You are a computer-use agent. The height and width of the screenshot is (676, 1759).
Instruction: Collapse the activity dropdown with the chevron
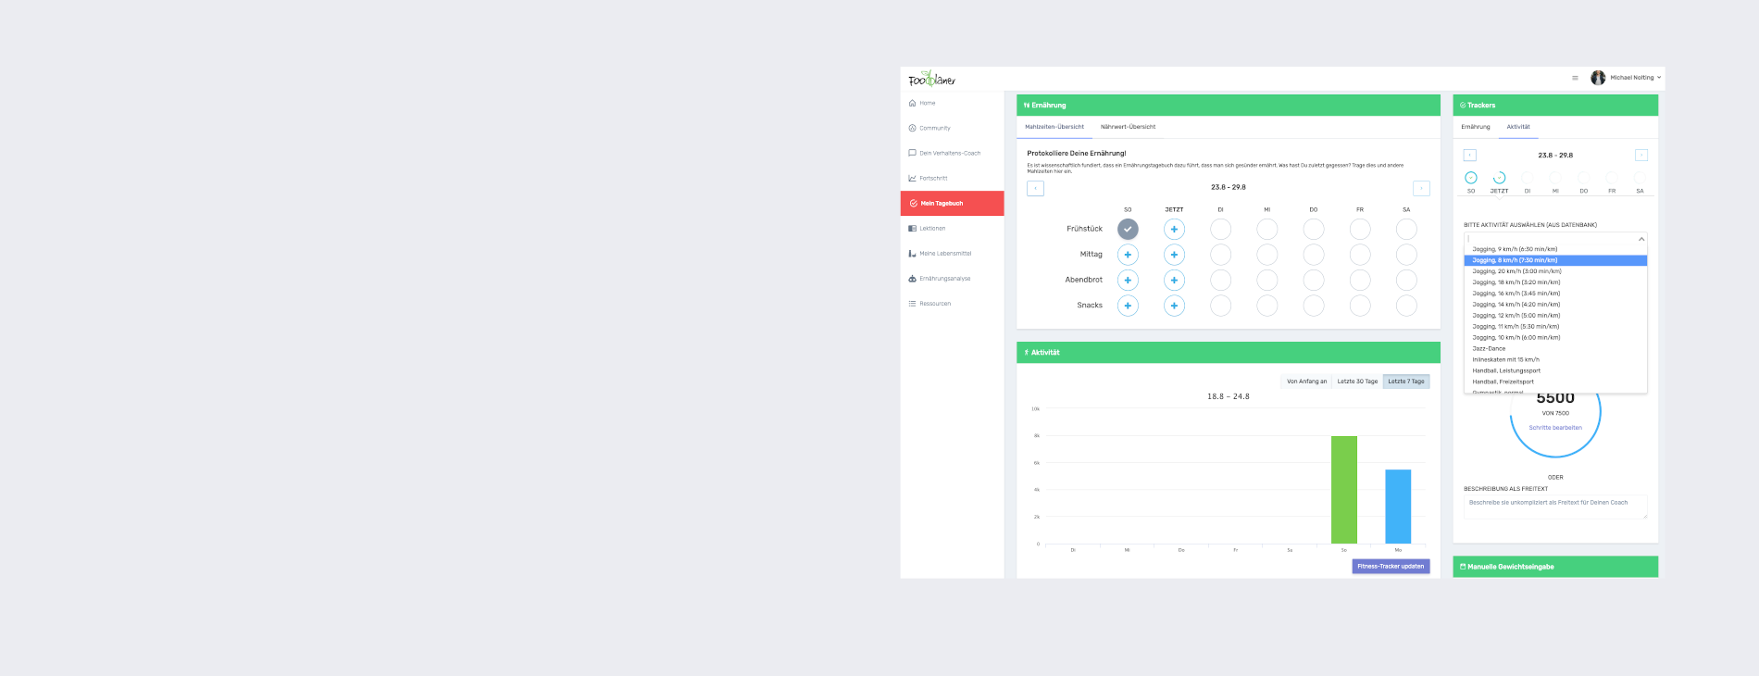1641,239
